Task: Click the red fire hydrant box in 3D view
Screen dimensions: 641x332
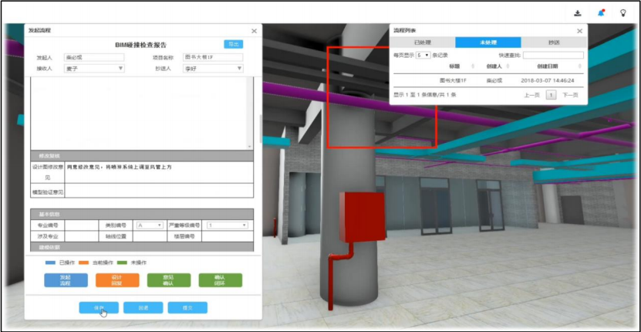Action: click(x=363, y=216)
